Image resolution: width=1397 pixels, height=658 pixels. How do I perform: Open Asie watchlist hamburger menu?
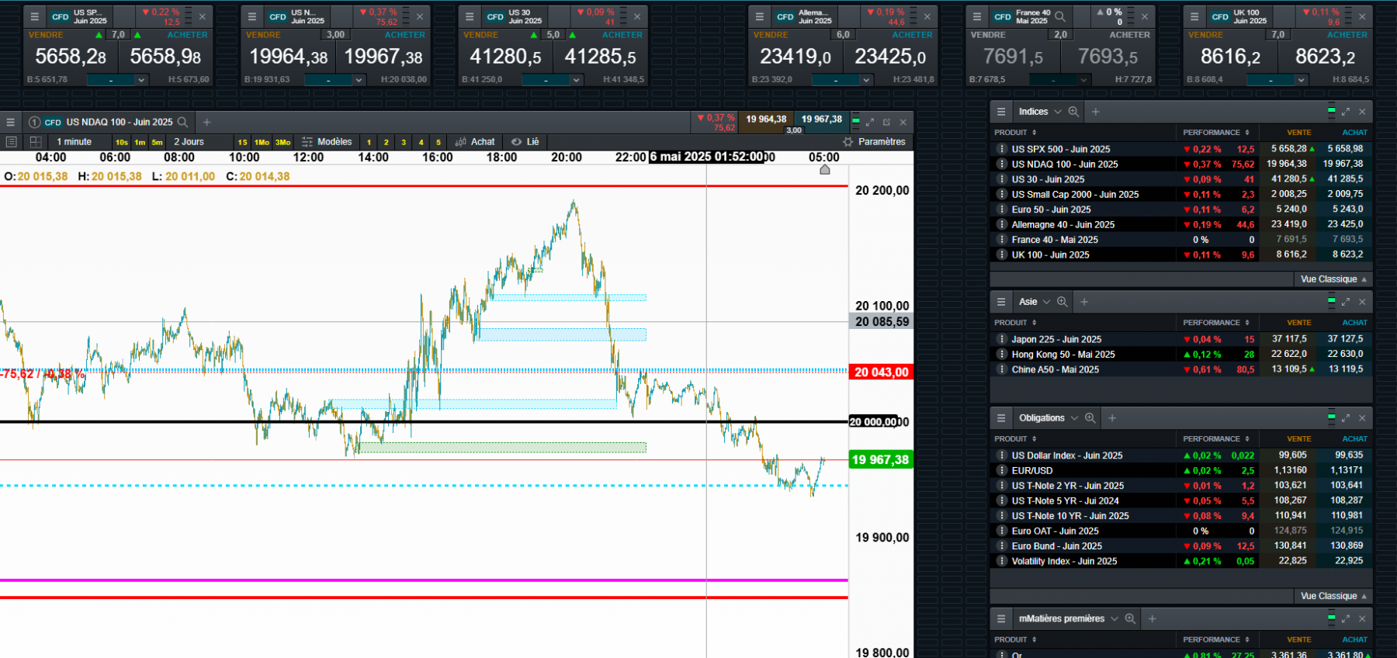pos(1001,302)
